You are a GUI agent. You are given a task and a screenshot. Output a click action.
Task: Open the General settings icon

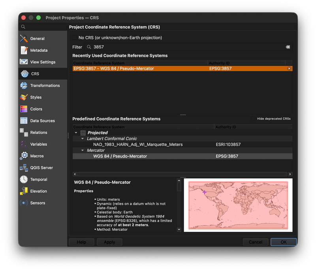coord(24,38)
